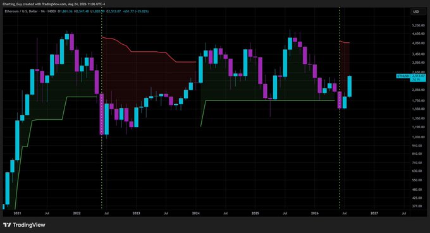Image resolution: width=430 pixels, height=233 pixels.
Task: Click the TradingView logo
Action: (24, 225)
